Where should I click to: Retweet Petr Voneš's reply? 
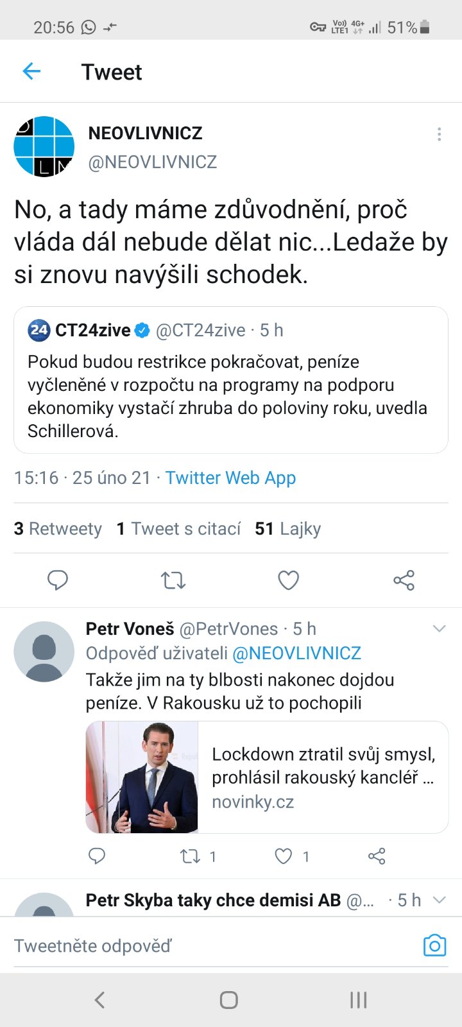tap(191, 856)
